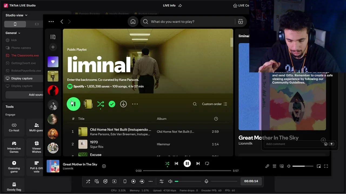Image resolution: width=346 pixels, height=194 pixels.
Task: Open Connect to a device
Action: click(282, 166)
